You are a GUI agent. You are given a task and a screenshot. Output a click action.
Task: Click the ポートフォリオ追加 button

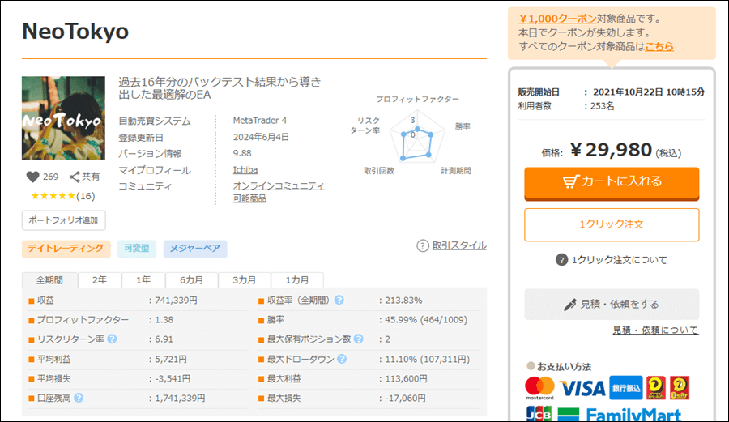(x=63, y=220)
